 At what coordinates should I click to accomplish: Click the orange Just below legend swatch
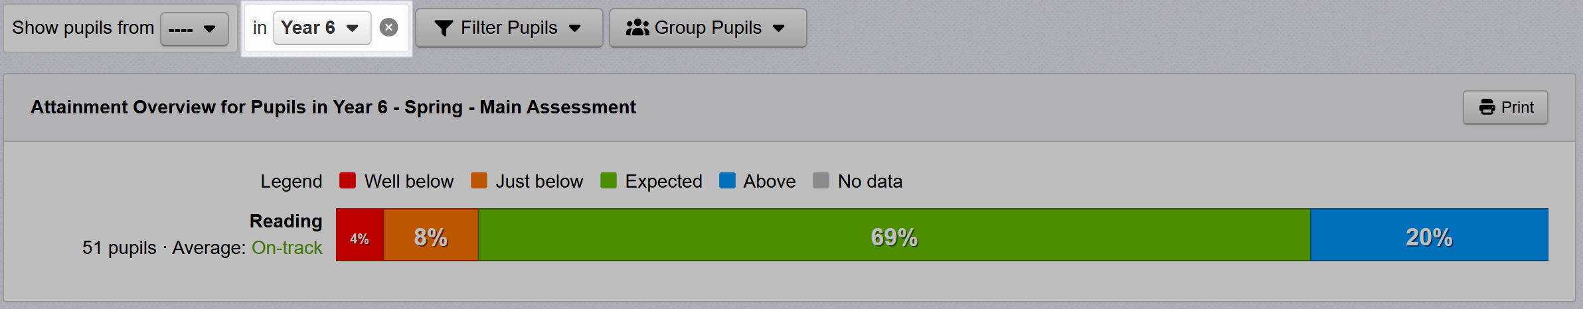pyautogui.click(x=479, y=181)
